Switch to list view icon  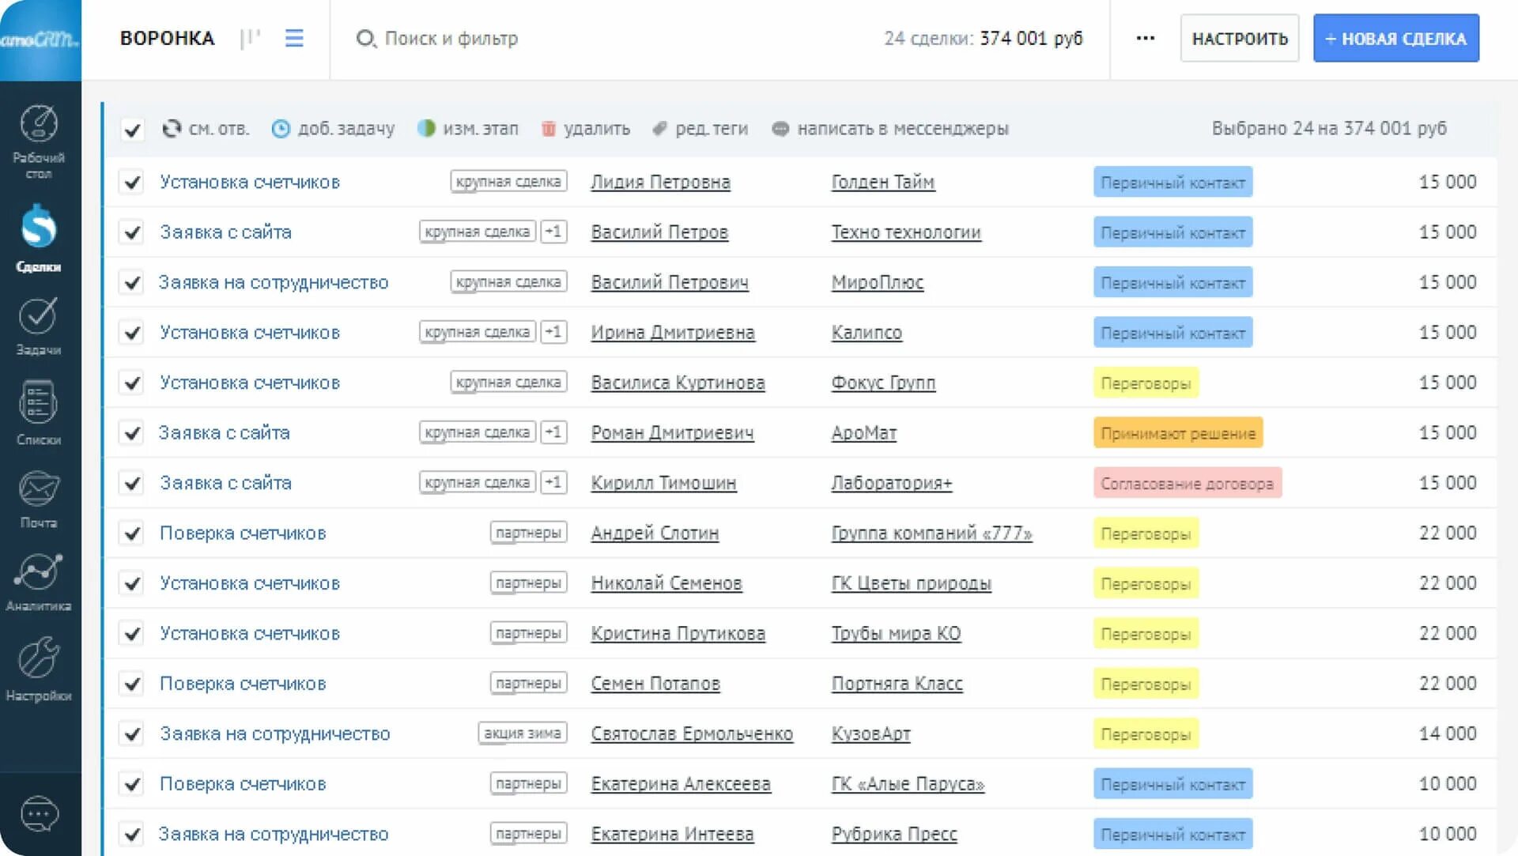coord(294,38)
